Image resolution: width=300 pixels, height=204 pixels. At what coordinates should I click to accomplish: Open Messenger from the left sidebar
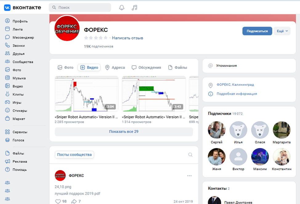click(x=23, y=38)
